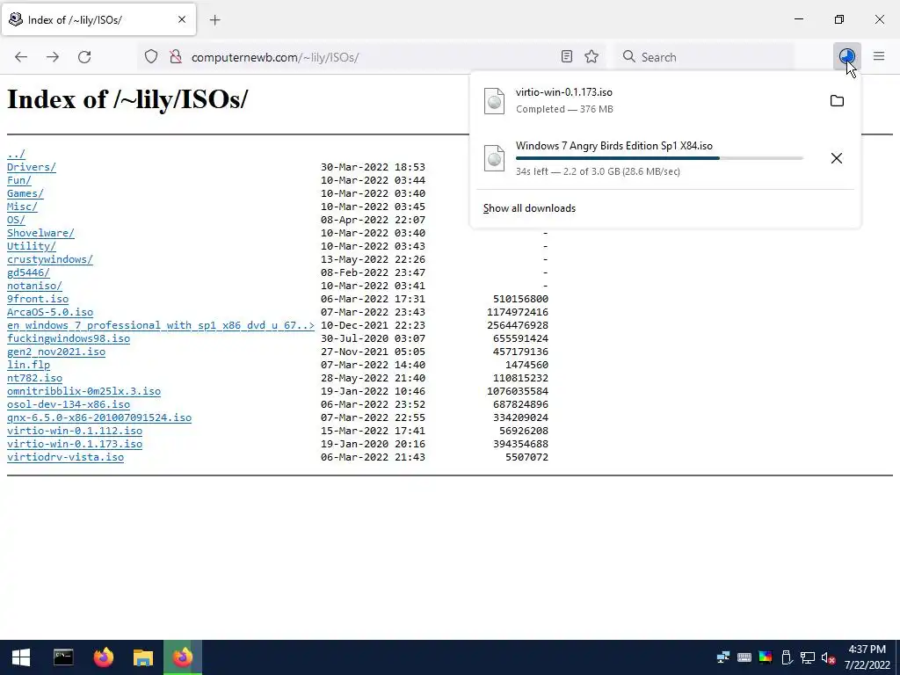Click the fuckingwindows98.iso link
Viewport: 900px width, 675px height.
point(69,338)
